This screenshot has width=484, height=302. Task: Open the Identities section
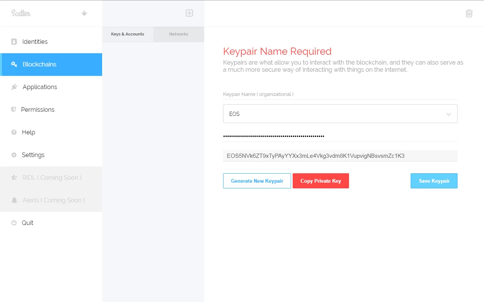click(51, 42)
